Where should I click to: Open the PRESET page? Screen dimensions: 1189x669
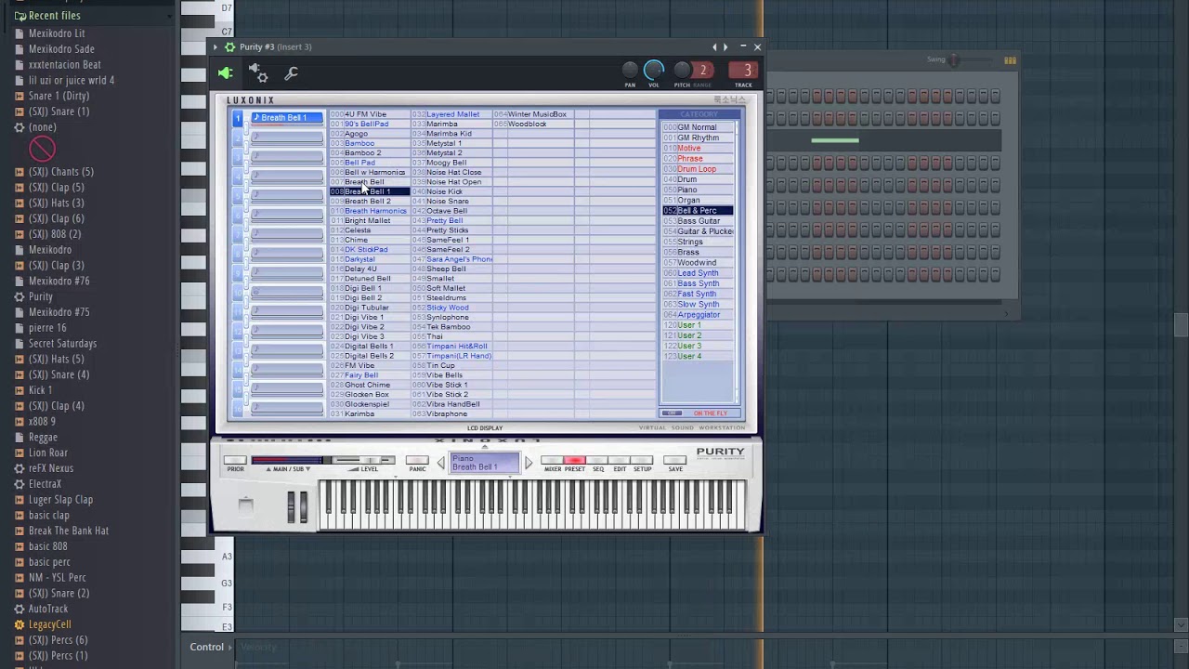pyautogui.click(x=574, y=461)
